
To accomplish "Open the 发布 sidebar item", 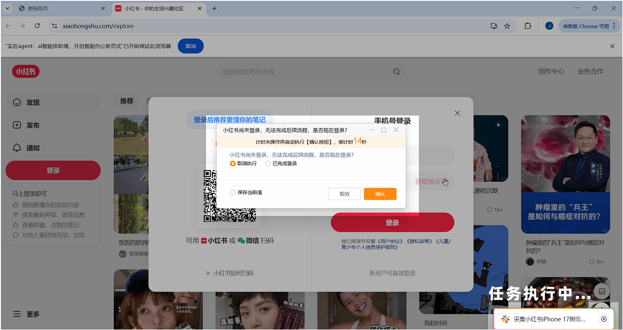I will coord(53,125).
